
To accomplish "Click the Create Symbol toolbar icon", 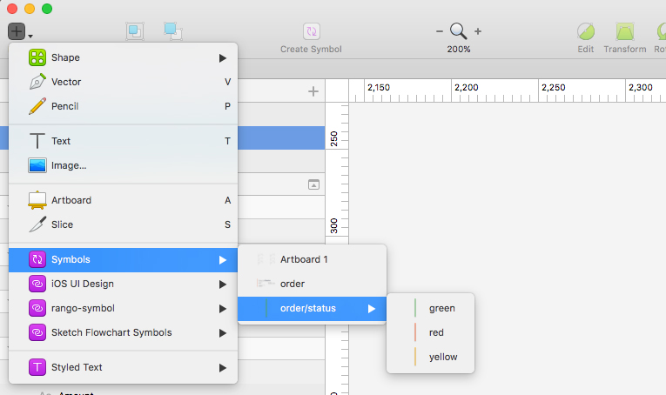I will click(311, 31).
